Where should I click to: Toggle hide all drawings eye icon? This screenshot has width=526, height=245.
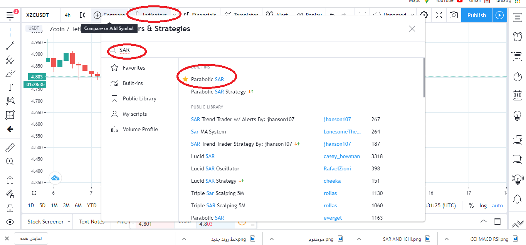tap(10, 222)
